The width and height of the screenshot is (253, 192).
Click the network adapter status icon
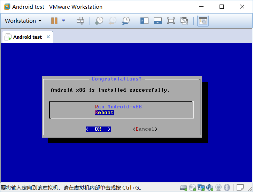201,188
